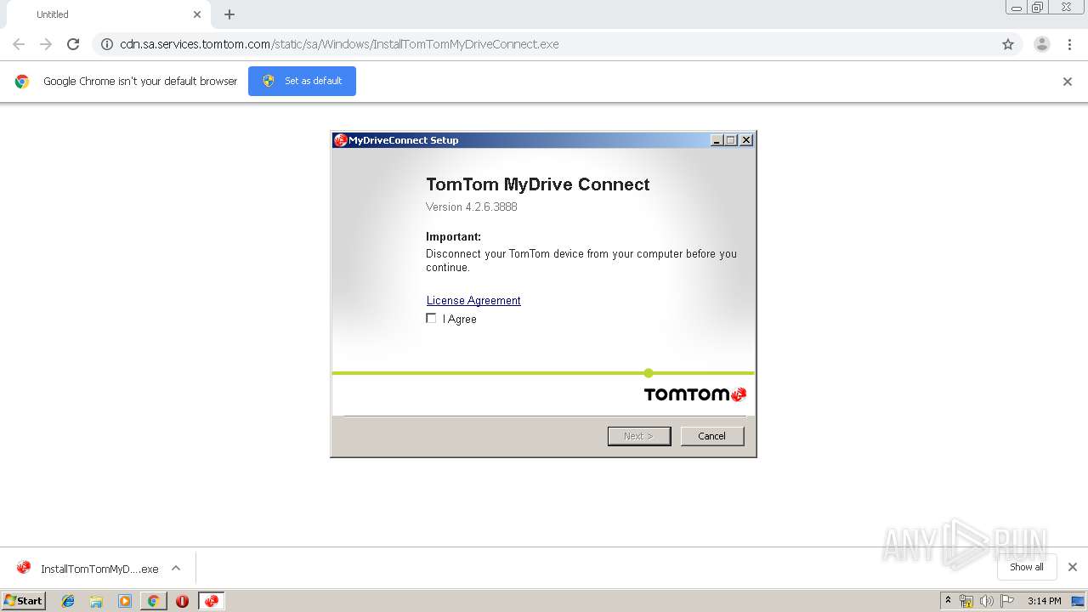Screen dimensions: 1088x612
Task: Close the downloads bar
Action: pos(1073,567)
